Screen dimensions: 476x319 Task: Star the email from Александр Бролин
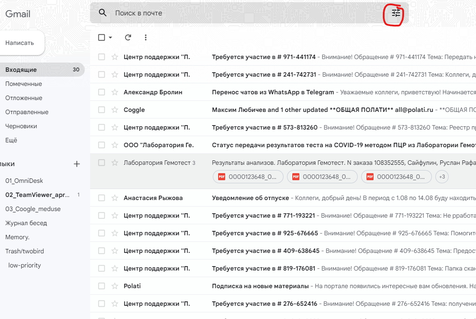[x=115, y=92]
